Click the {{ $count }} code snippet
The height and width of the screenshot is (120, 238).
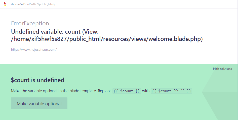(x=127, y=91)
